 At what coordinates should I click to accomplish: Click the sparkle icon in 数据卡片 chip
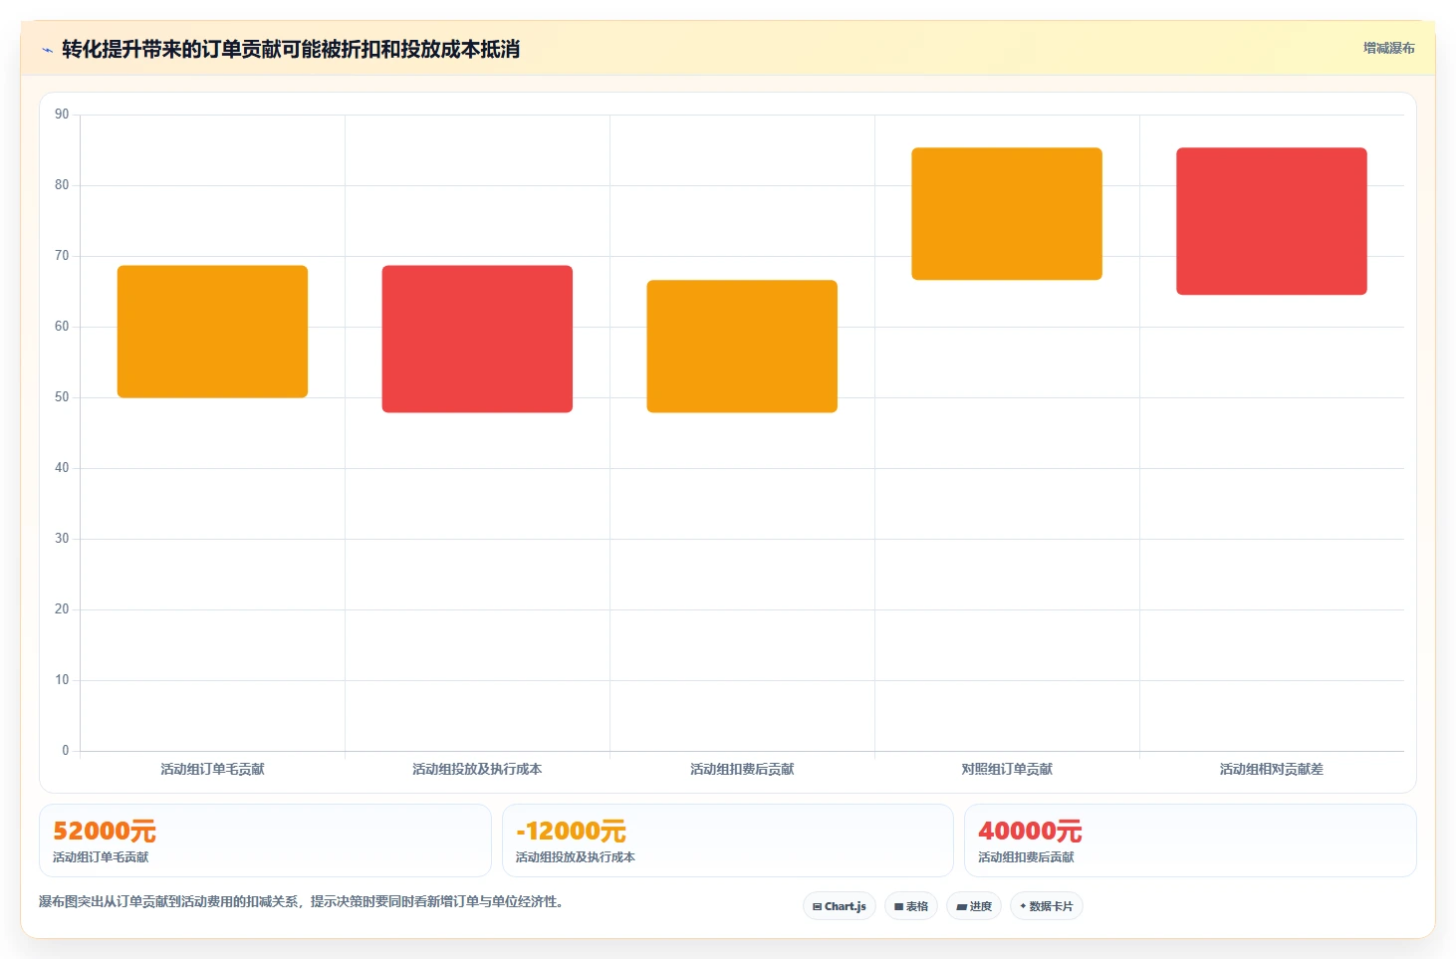(1023, 906)
